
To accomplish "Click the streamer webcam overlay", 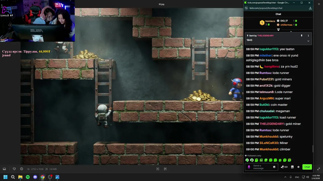I will pos(37,21).
